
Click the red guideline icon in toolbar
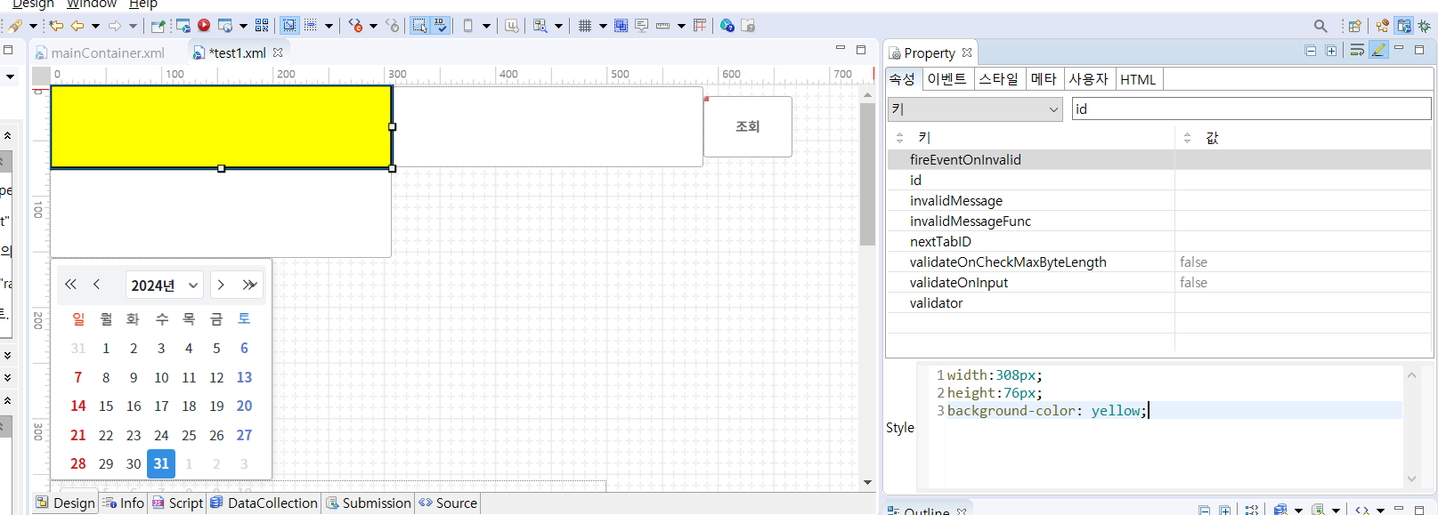700,26
